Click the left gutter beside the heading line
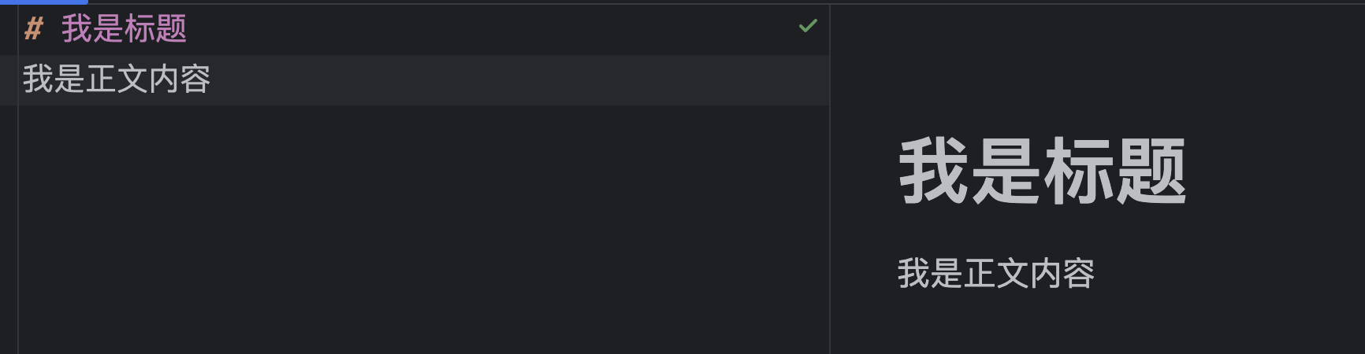Screen dimensions: 1365x354 [9, 29]
